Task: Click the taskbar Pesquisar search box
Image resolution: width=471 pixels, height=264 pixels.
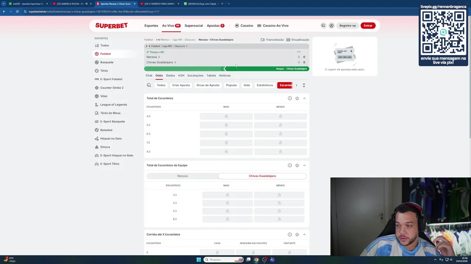Action: [224, 260]
